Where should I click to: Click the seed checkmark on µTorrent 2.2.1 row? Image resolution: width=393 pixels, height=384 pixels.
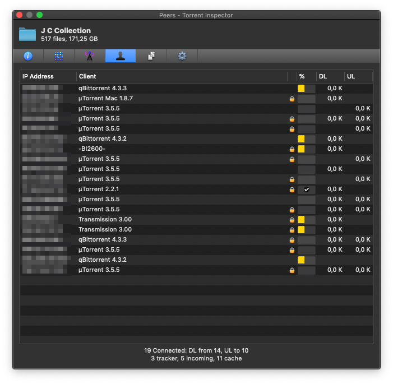tap(306, 189)
